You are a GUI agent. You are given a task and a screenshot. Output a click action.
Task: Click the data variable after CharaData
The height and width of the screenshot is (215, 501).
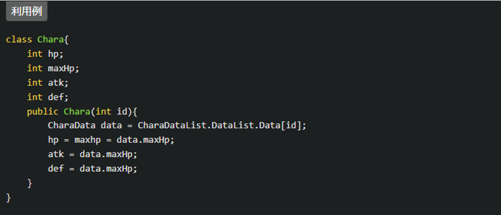pos(111,126)
